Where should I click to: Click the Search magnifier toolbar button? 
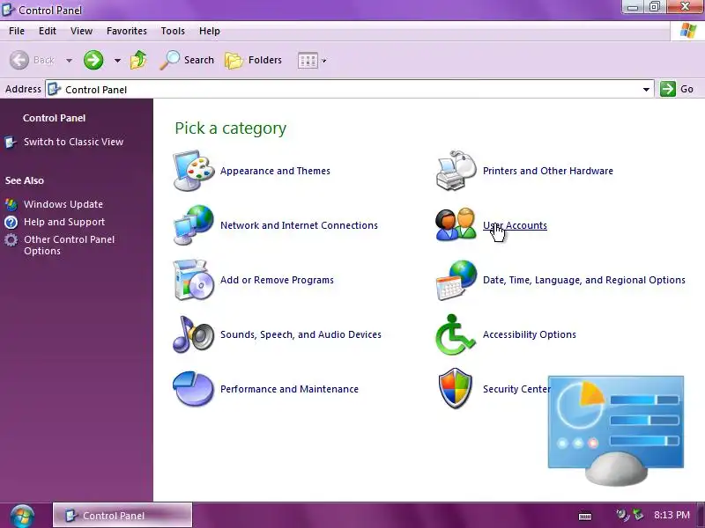point(187,60)
